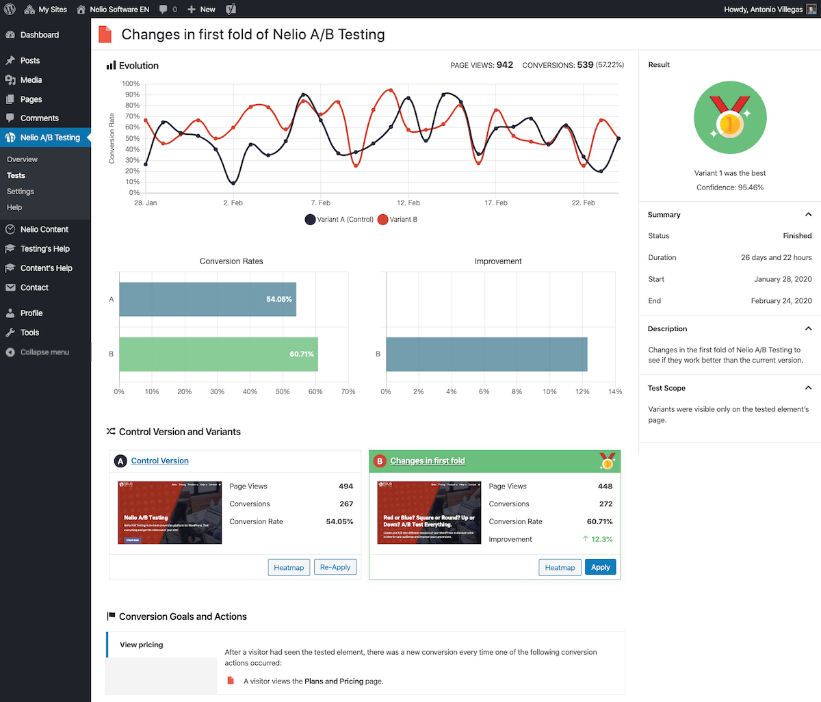Click the Nelio Content checkmark icon
821x702 pixels.
coord(10,229)
